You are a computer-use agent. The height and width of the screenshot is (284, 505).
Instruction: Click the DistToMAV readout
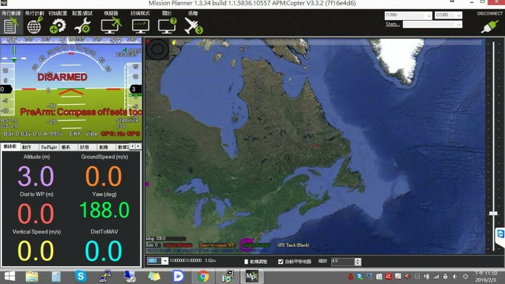click(x=104, y=250)
